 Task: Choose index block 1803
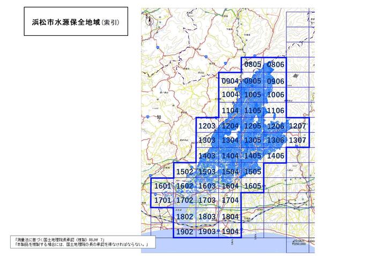[208, 215]
